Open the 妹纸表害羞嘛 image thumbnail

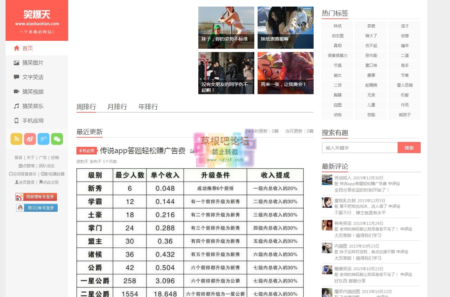[x=285, y=27]
